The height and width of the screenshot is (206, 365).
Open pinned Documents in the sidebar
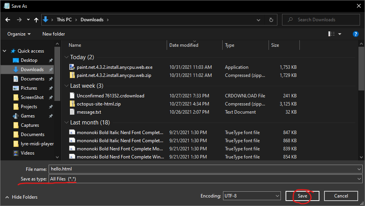click(32, 79)
